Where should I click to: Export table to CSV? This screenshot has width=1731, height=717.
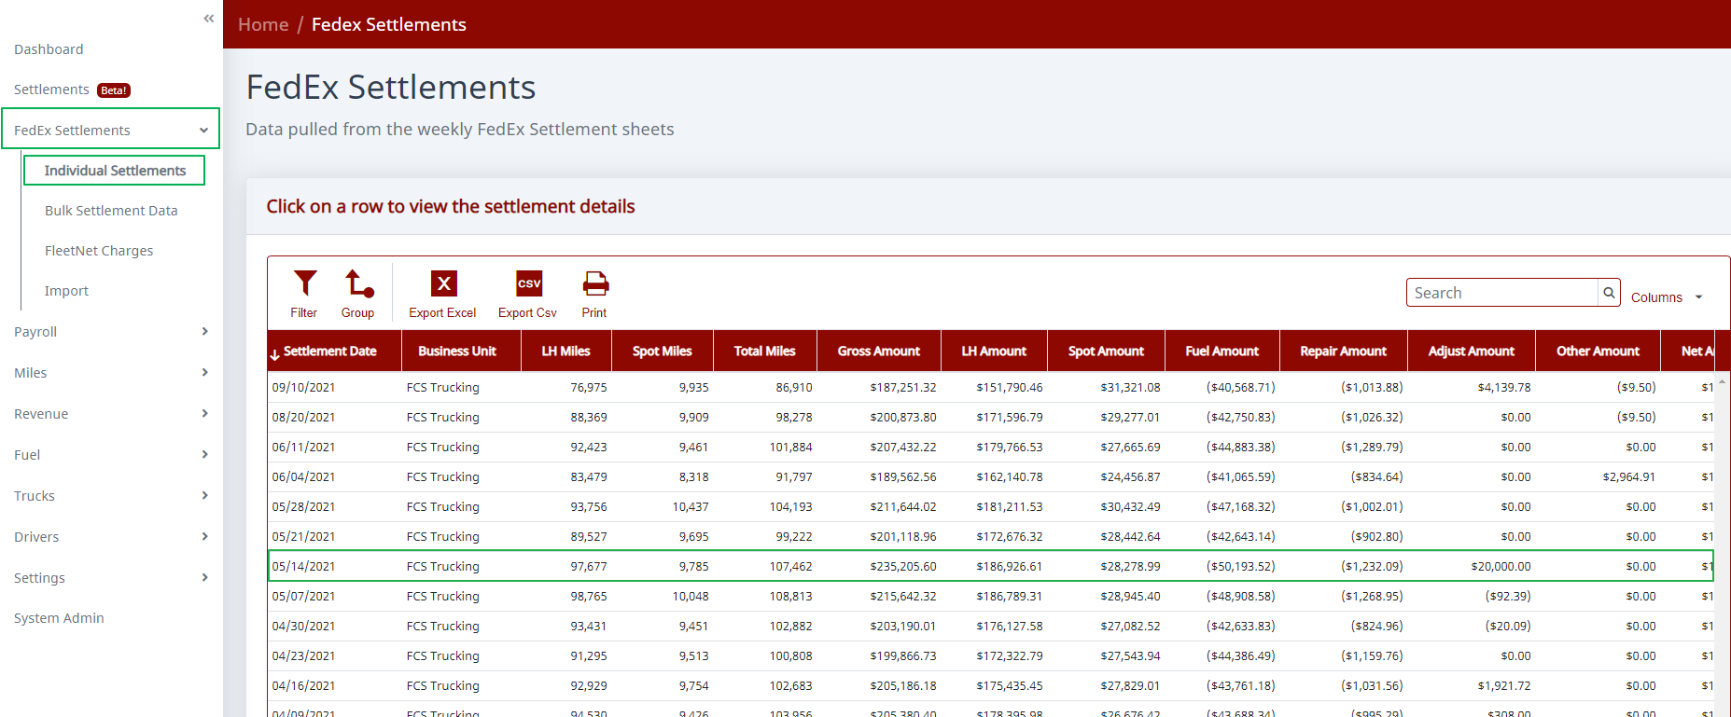pos(527,294)
